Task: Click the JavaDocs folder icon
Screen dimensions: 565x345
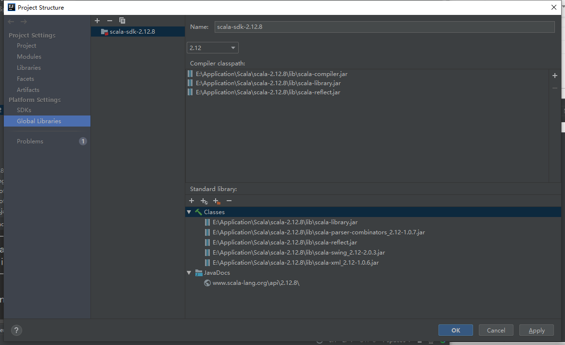Action: (x=199, y=273)
